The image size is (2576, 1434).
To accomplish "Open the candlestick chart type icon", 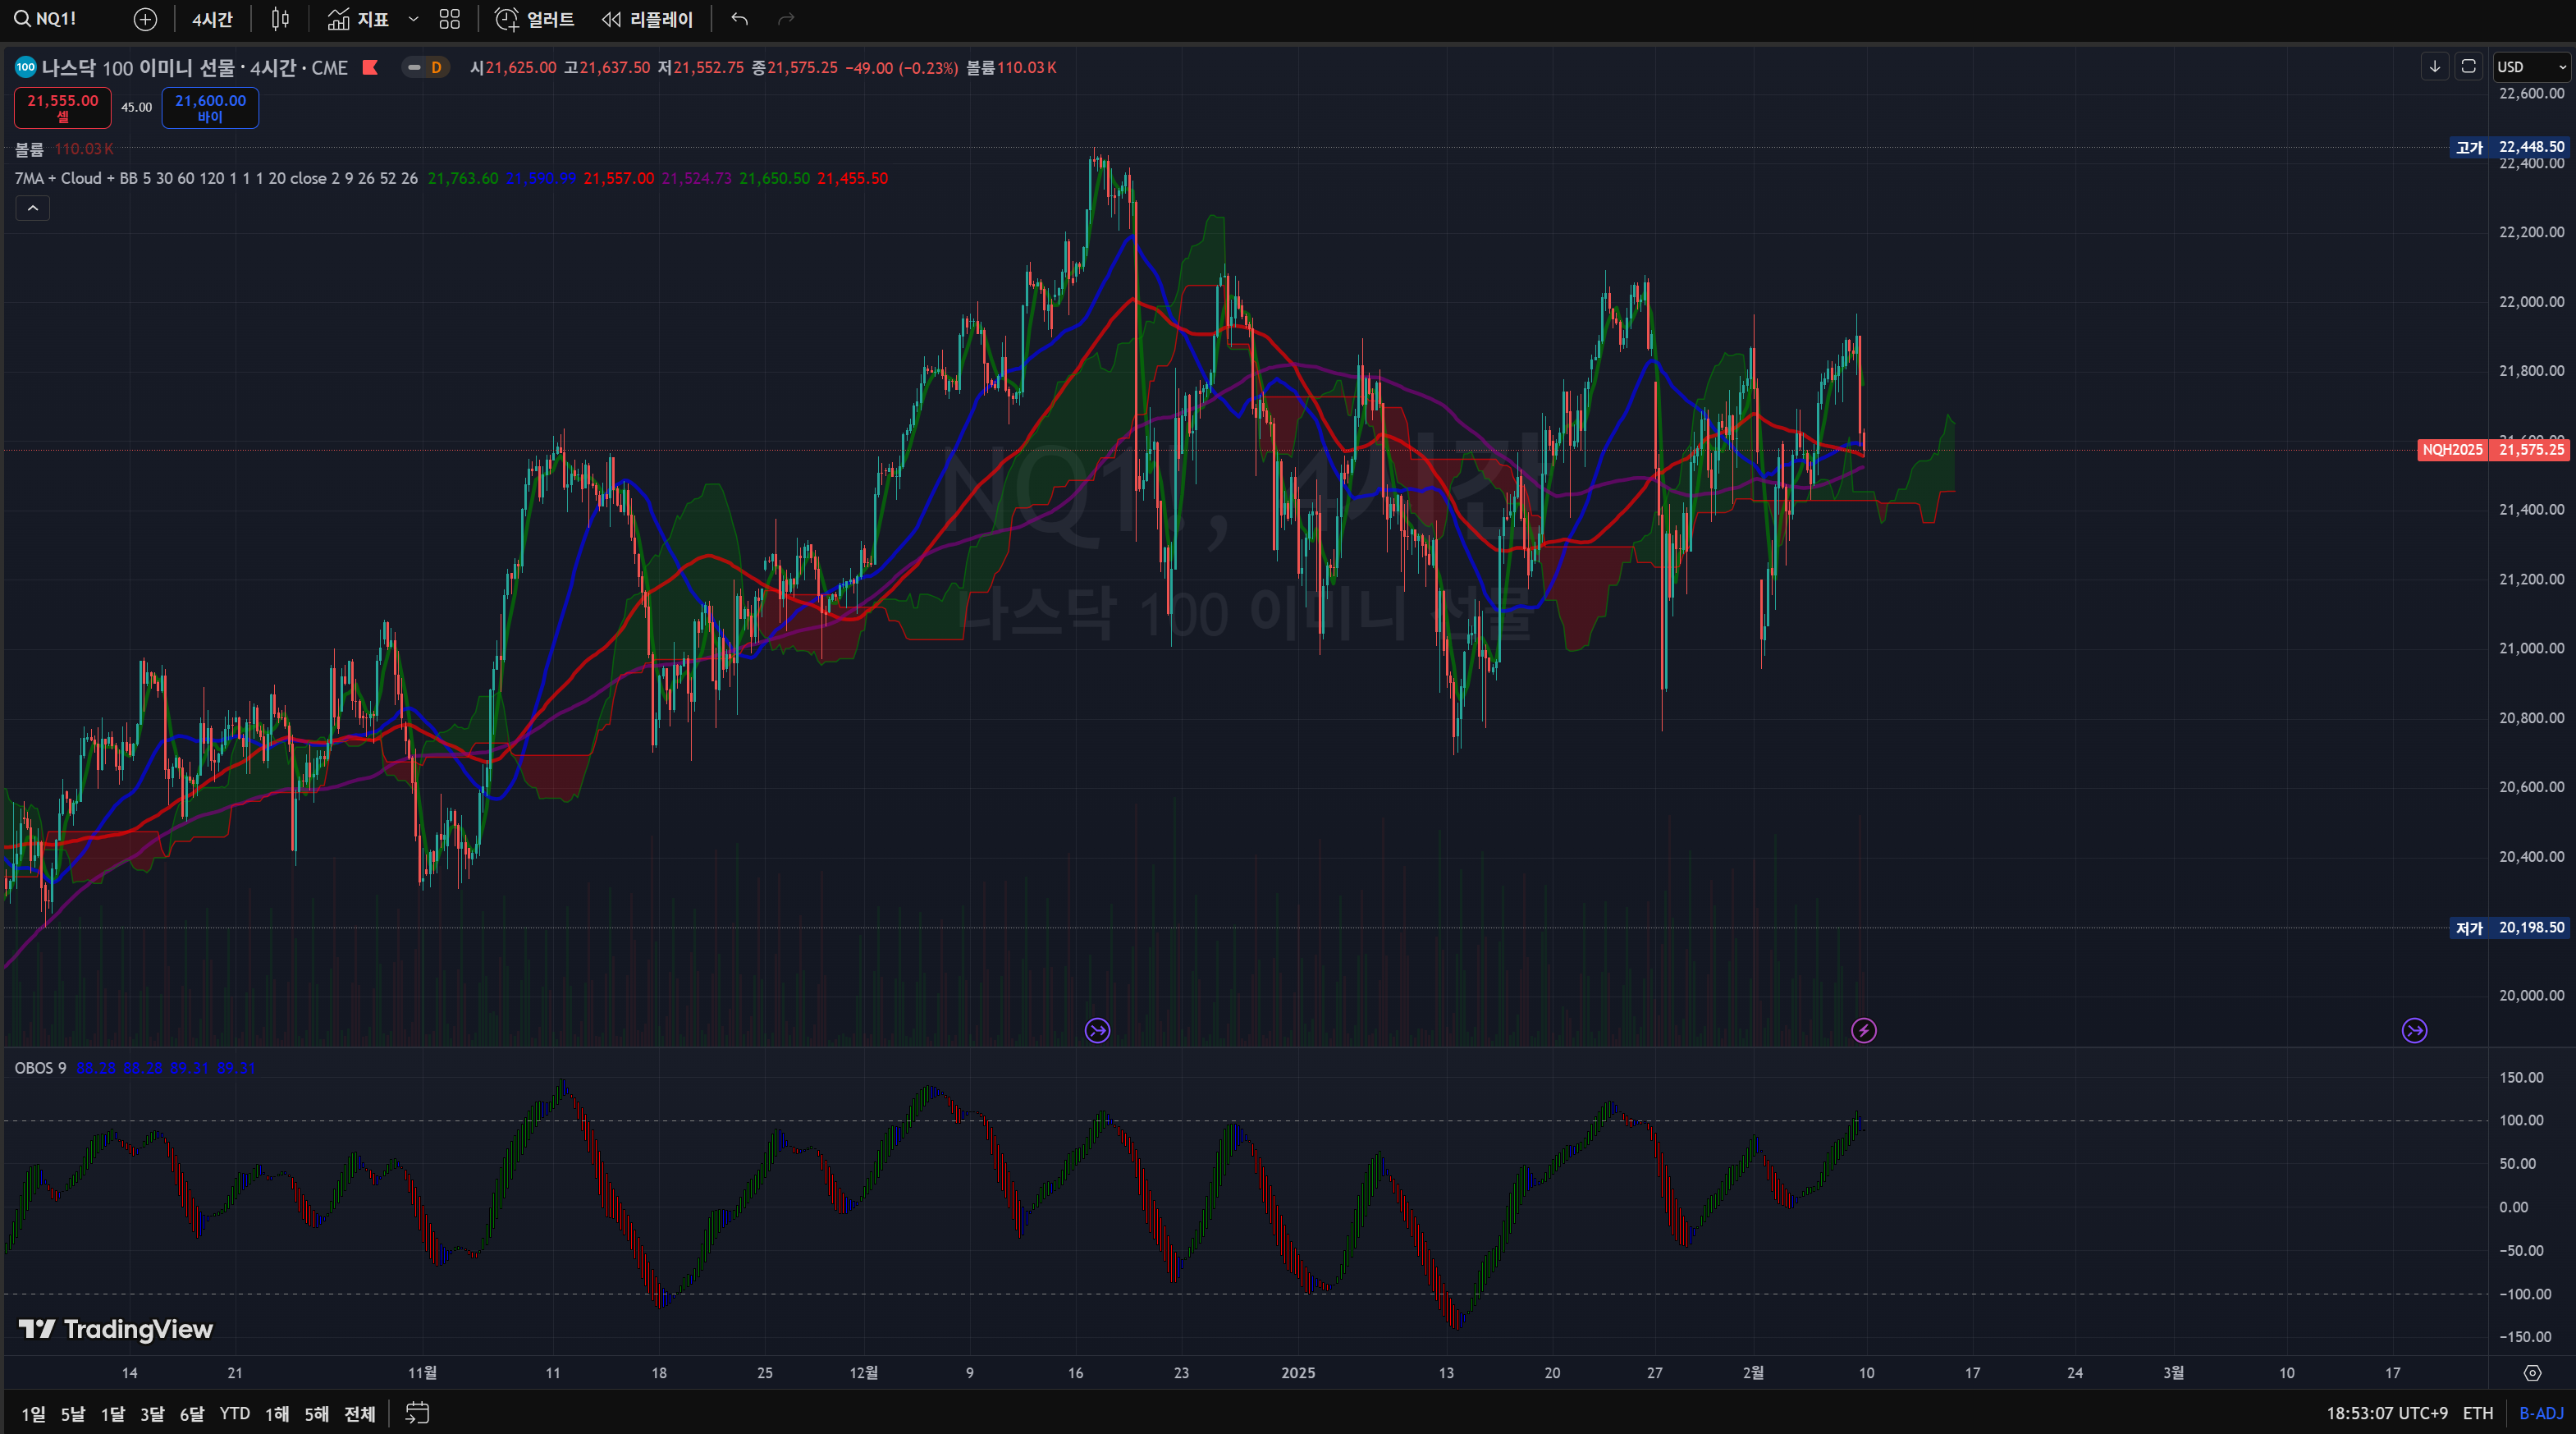I will (281, 19).
